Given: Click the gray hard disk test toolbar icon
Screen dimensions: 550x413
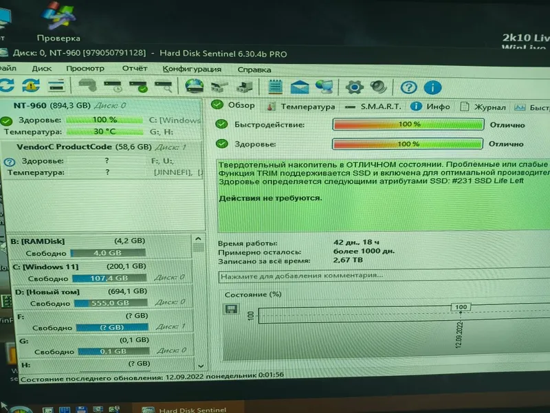Looking at the screenshot, I should [88, 85].
